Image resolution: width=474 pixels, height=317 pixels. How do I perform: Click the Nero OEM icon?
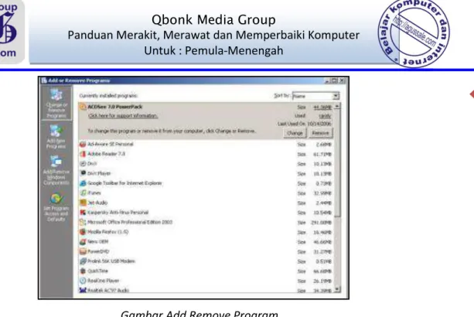83,241
